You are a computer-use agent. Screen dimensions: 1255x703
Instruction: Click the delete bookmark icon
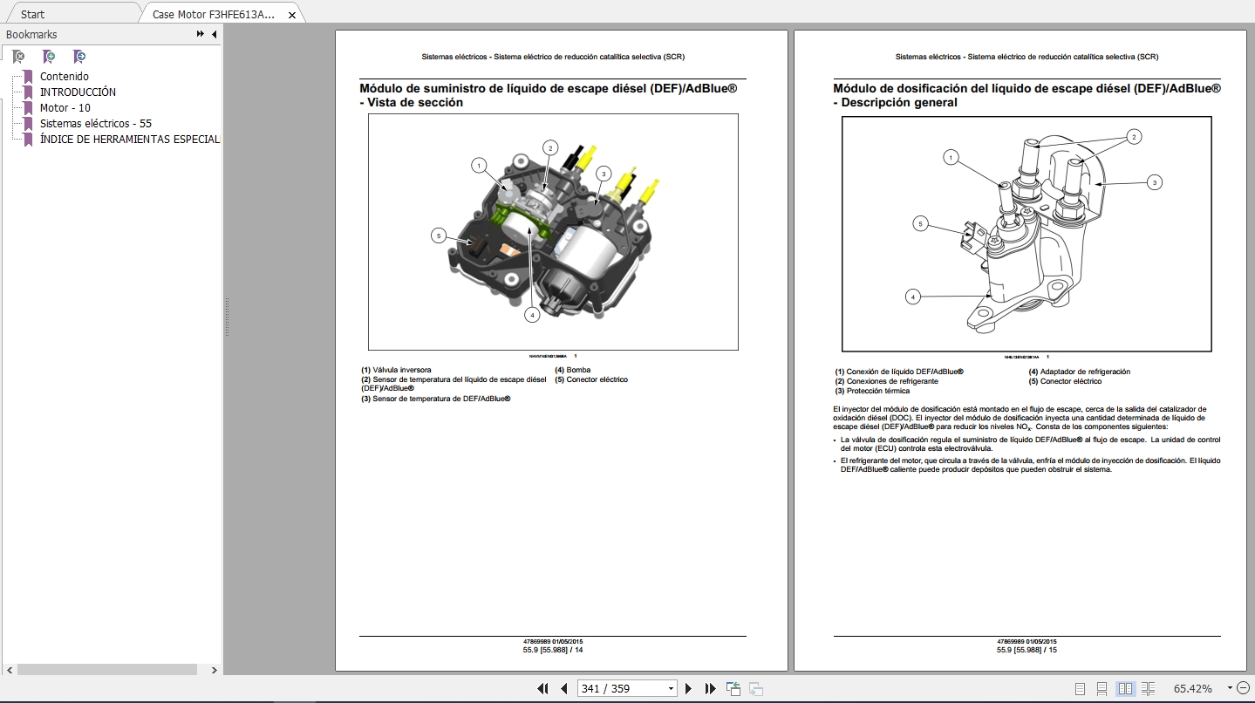(18, 57)
